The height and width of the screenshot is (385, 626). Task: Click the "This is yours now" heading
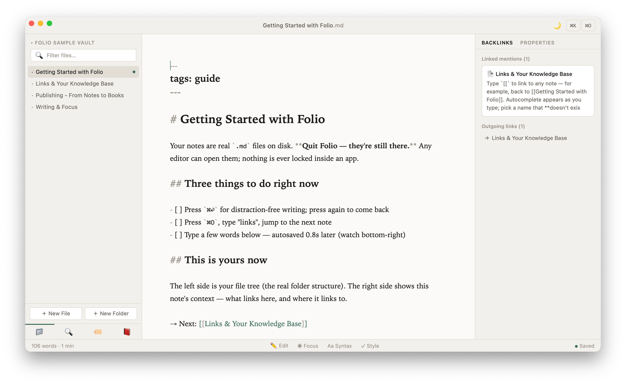coord(226,260)
